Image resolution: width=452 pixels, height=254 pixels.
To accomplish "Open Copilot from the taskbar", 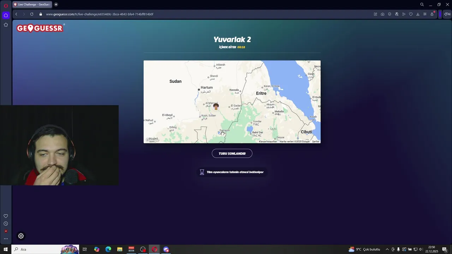I will (96, 249).
